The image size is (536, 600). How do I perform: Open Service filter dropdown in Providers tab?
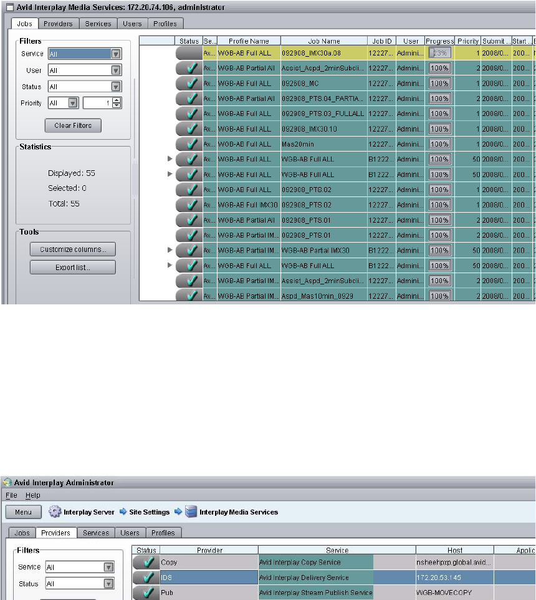click(108, 567)
